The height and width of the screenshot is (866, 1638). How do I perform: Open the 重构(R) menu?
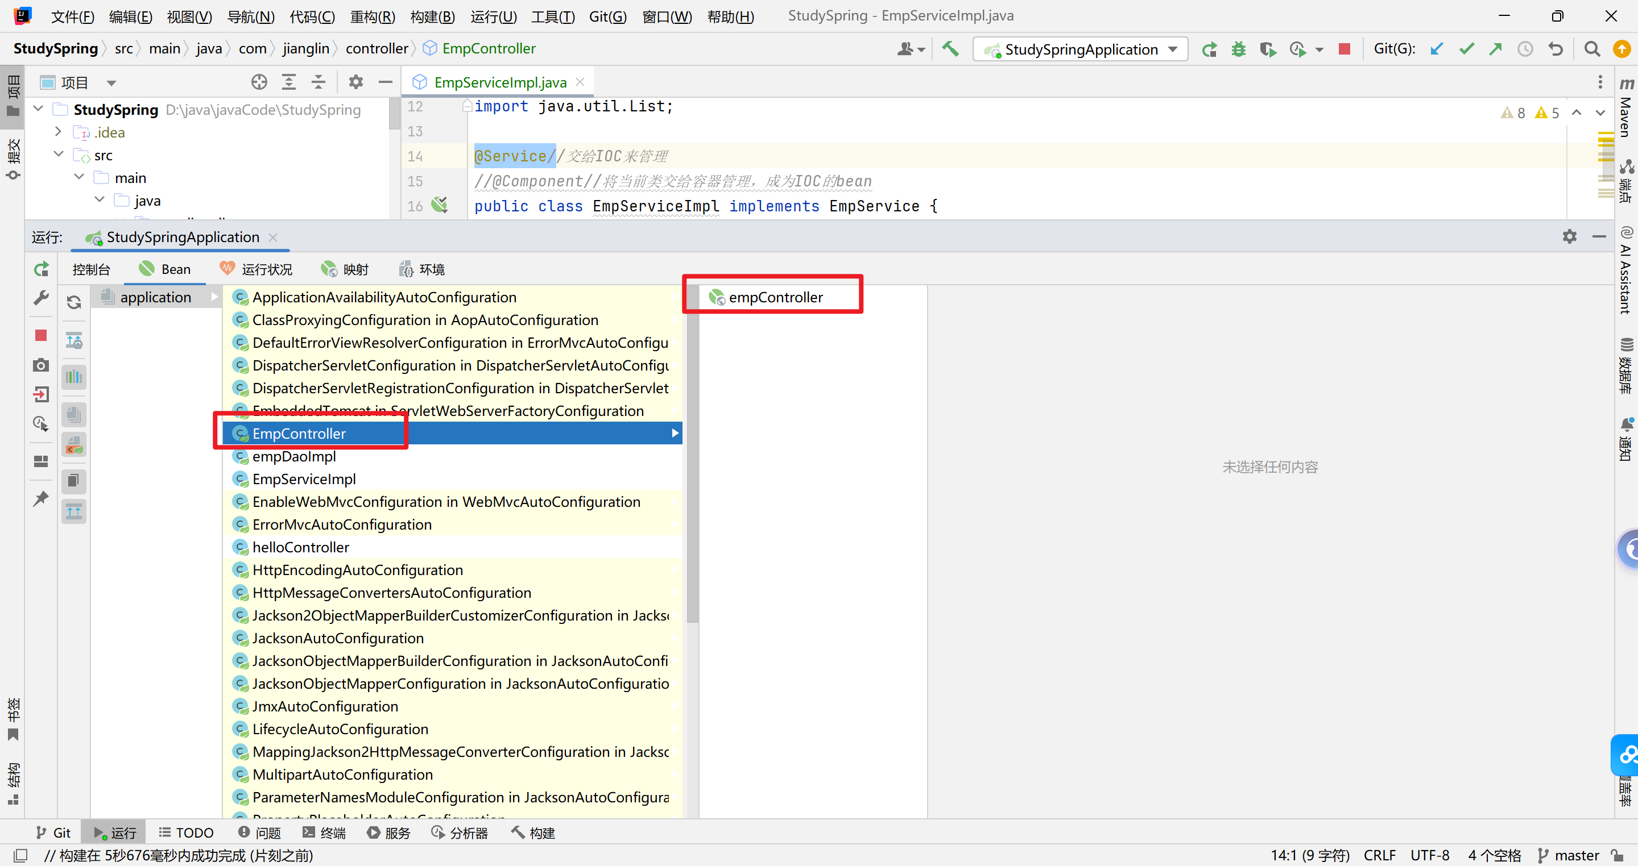(372, 16)
